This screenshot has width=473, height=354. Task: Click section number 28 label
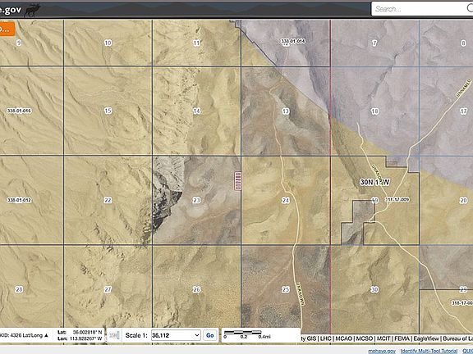click(20, 289)
